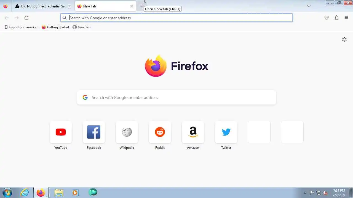Click the Google G icon in search box
Screen dimensions: 353x198
point(85,97)
